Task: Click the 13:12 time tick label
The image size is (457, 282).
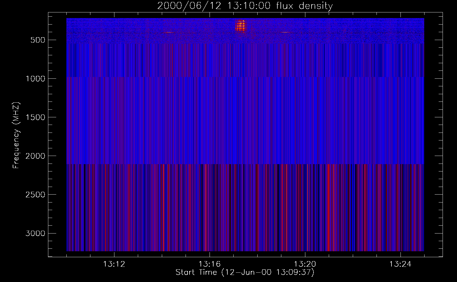Action: click(x=114, y=264)
